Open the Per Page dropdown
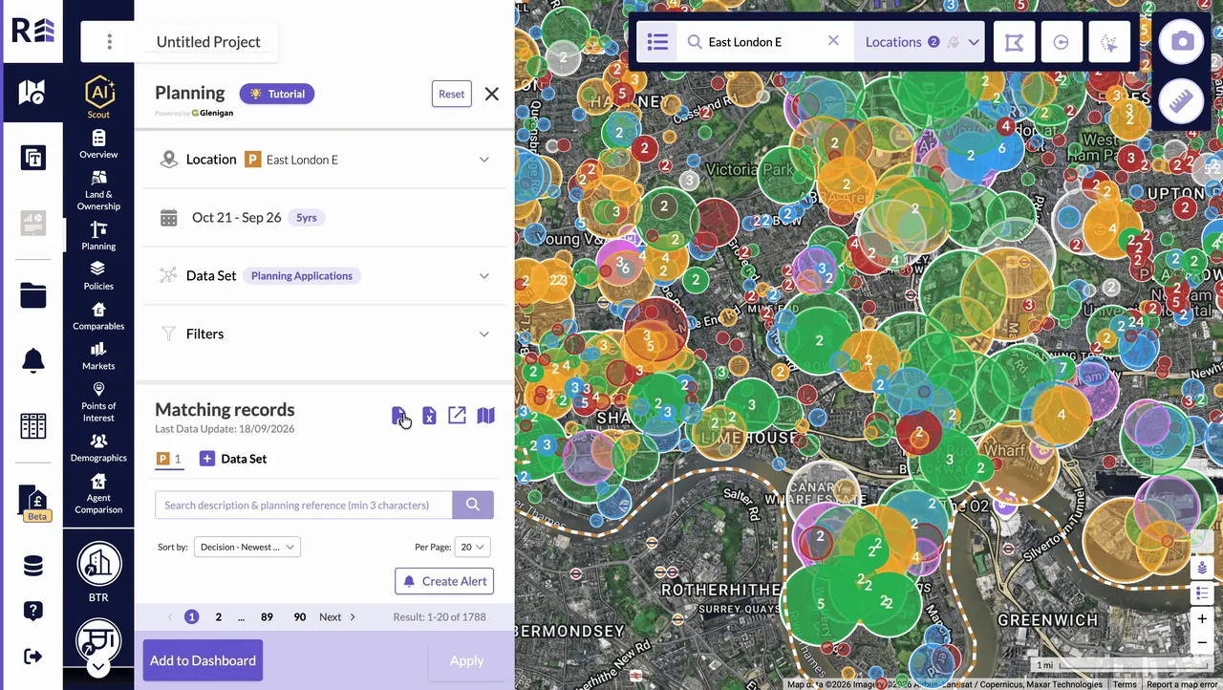 [473, 547]
